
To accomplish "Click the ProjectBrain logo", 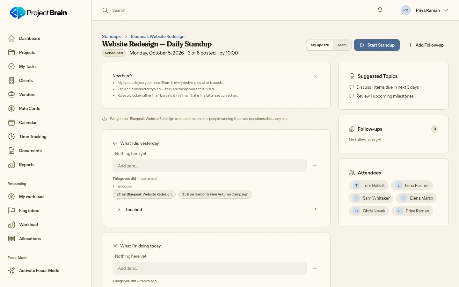I will pos(38,13).
